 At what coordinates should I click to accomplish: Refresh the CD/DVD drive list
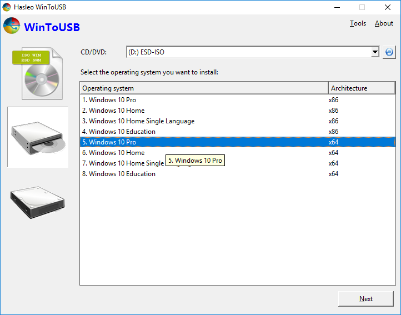(x=389, y=52)
